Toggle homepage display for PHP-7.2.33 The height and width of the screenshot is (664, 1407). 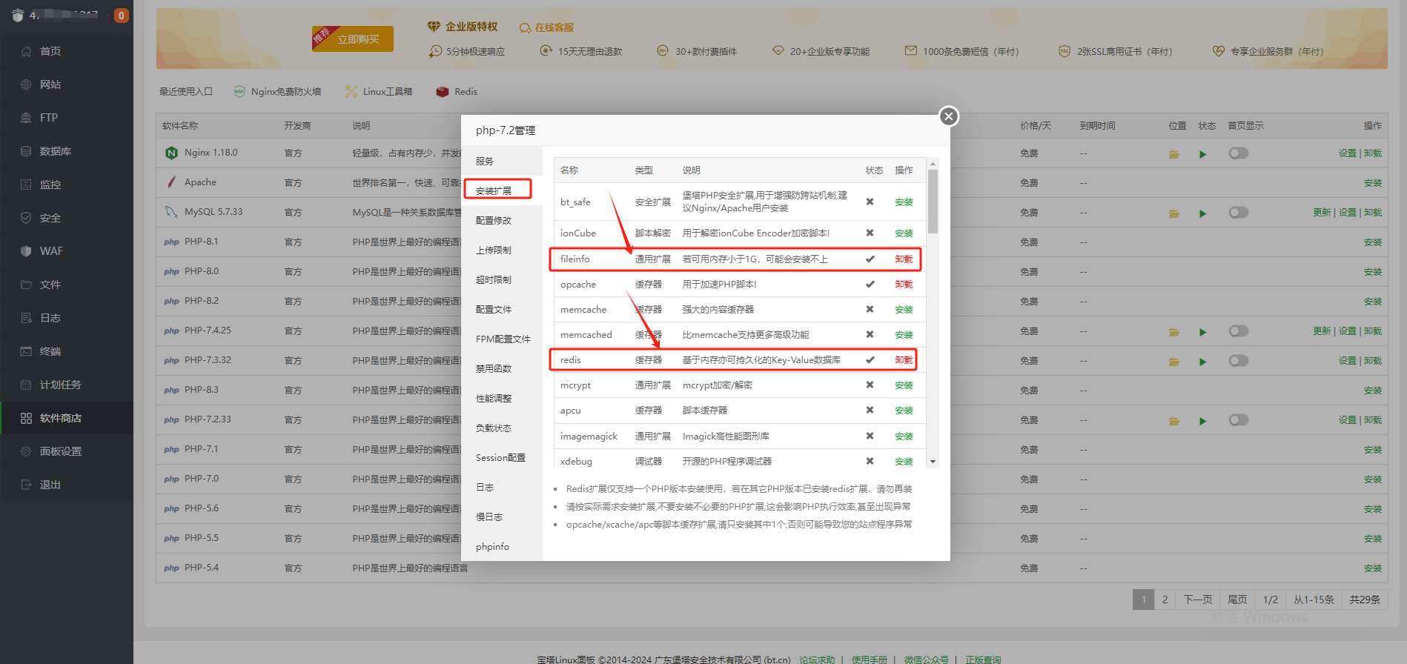[x=1238, y=420]
